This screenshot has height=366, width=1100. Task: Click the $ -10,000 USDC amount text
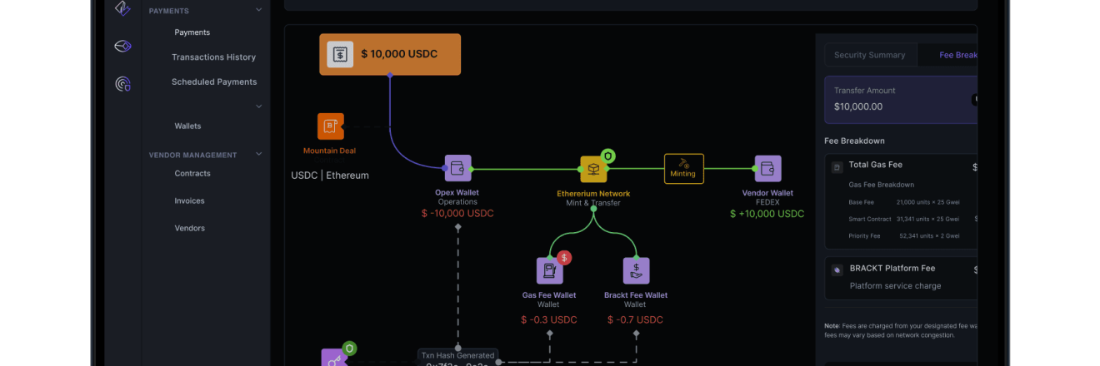coord(457,214)
